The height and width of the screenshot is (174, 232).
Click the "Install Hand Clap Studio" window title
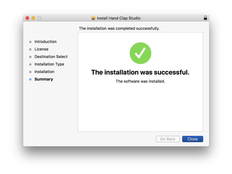[119, 18]
